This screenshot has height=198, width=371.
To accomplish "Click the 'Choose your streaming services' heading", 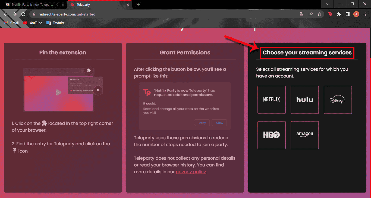I will 307,52.
